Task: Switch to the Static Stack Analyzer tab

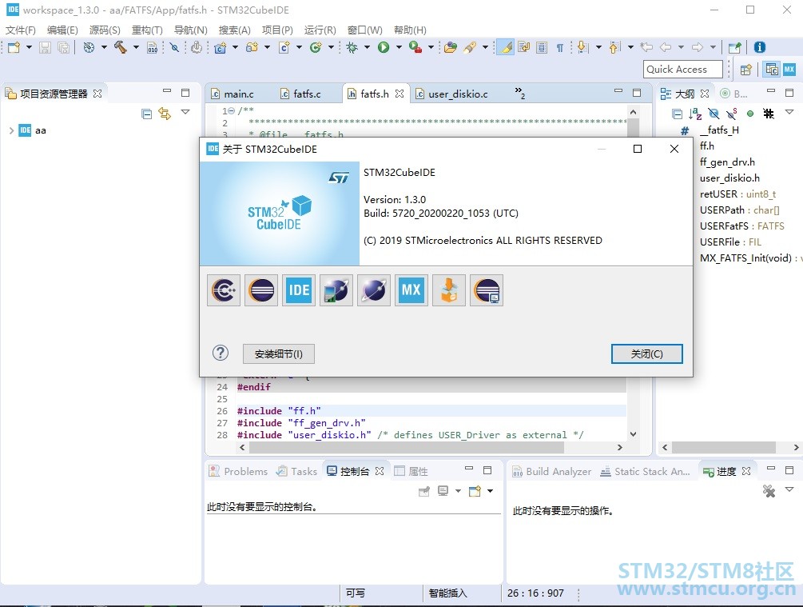Action: pos(645,472)
